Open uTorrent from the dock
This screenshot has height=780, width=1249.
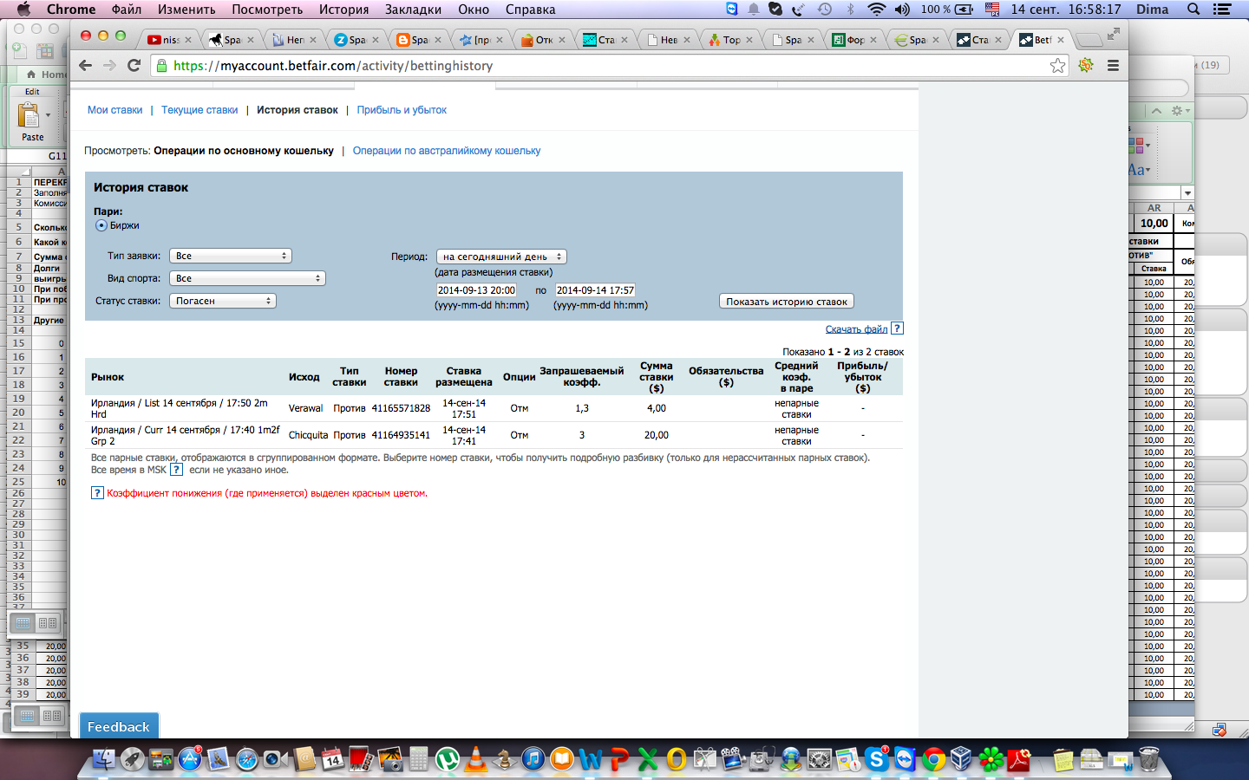pos(448,760)
